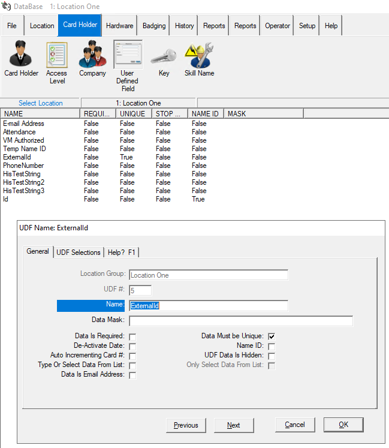
Task: Click the Next button
Action: click(234, 425)
